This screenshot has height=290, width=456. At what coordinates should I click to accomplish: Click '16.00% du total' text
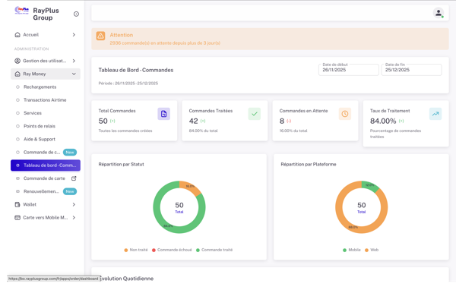pos(293,131)
